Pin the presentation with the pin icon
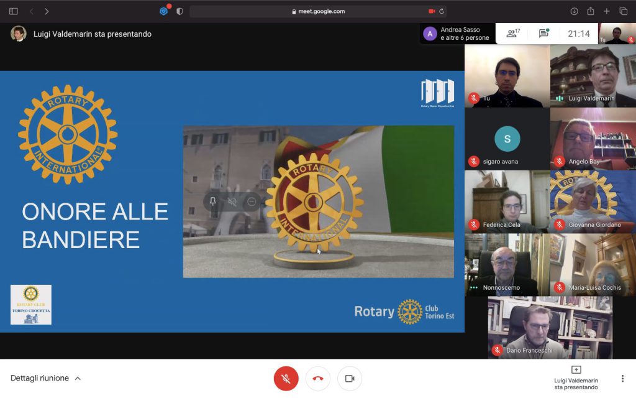636x398 pixels. coord(212,201)
